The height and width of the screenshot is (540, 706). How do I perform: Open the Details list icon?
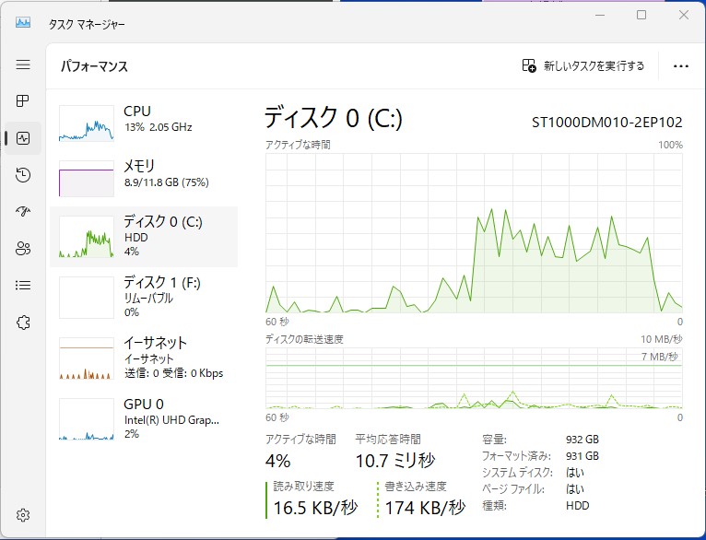click(23, 286)
